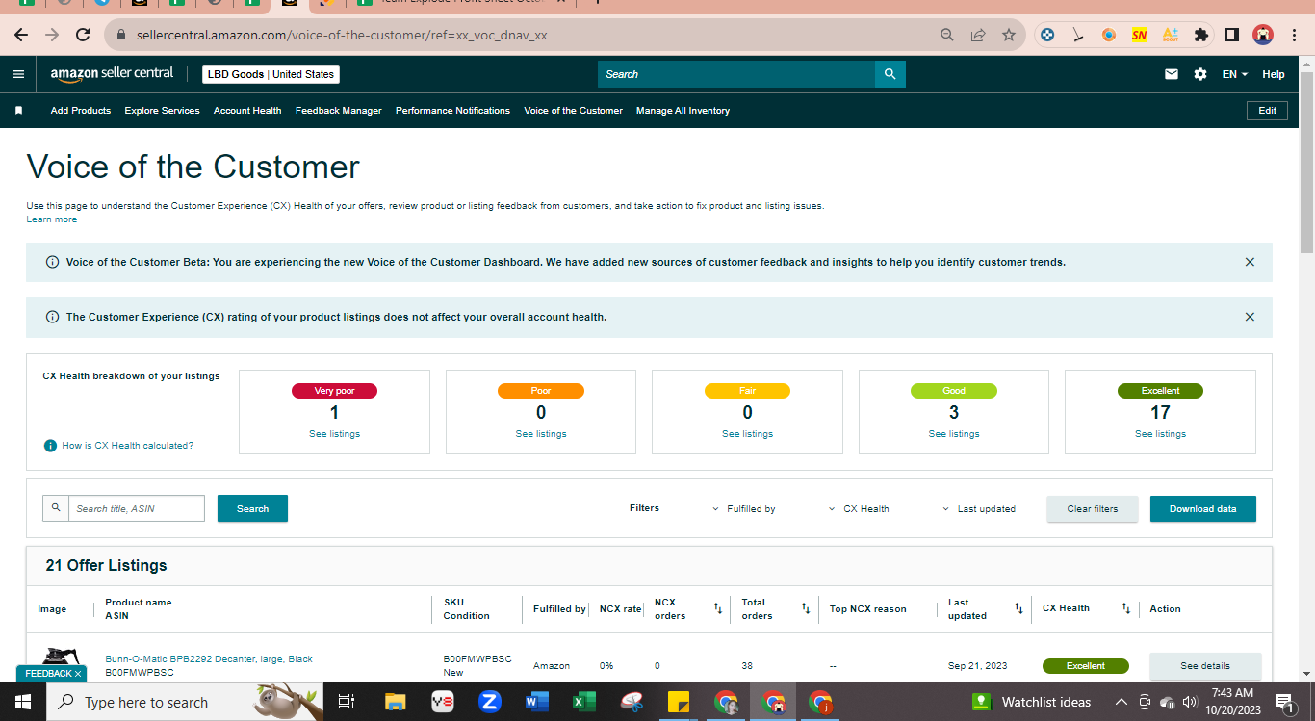Go to Account Health
Viewport: 1315px width, 721px height.
247,111
